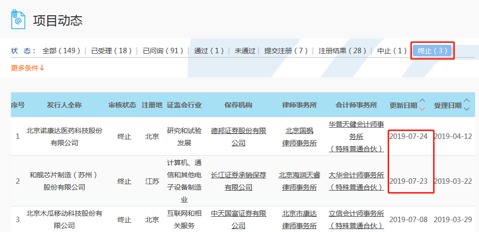Click industry cell 研究和试验发展
479x232 pixels.
tap(184, 136)
